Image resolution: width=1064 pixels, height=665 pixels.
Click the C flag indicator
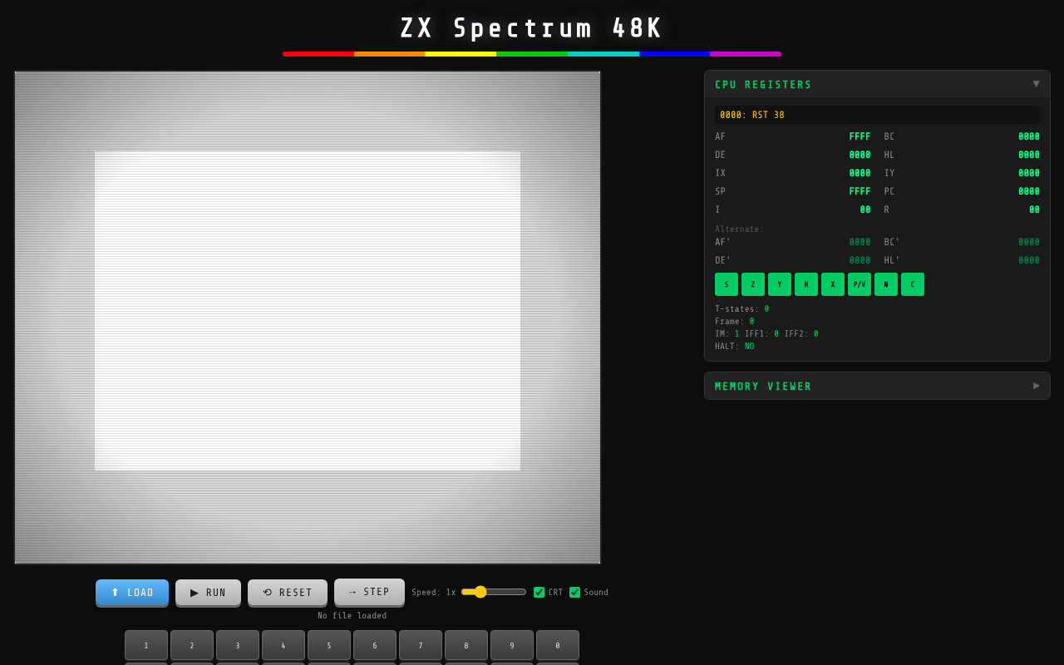pyautogui.click(x=913, y=284)
